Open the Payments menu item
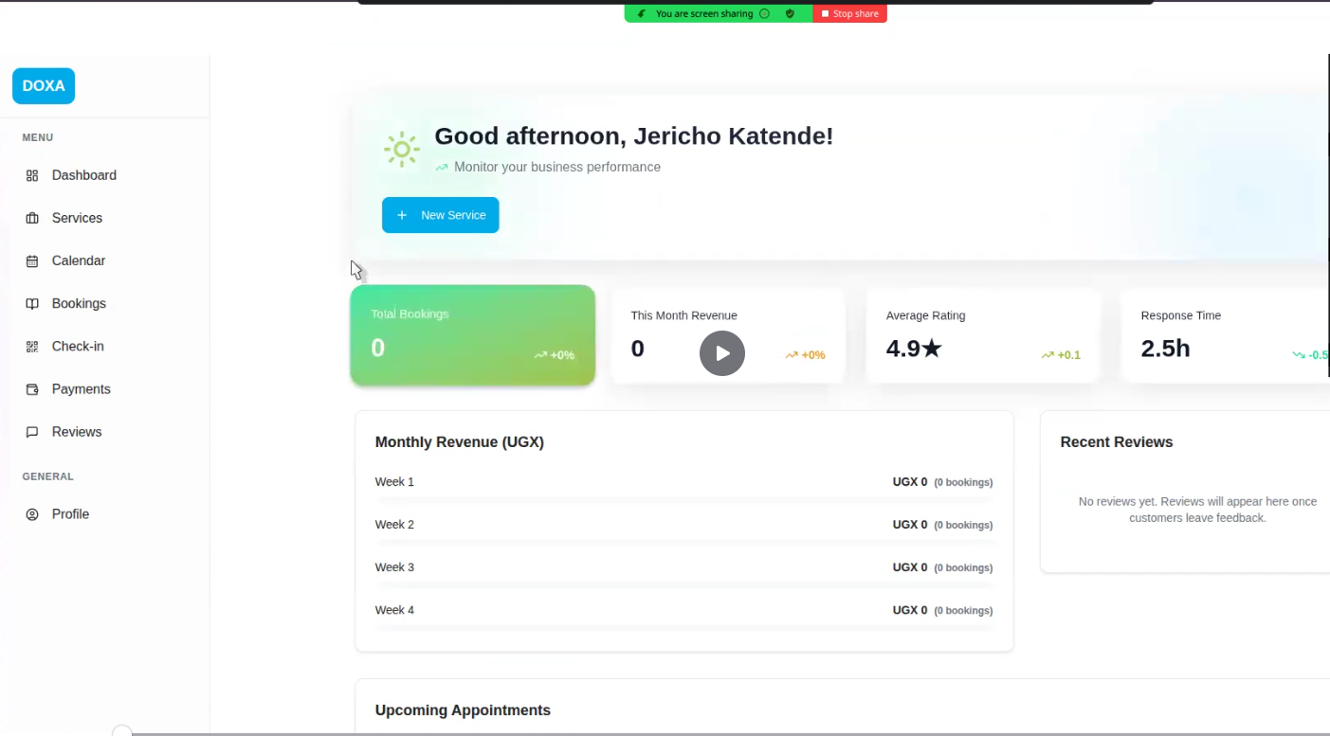 click(81, 388)
